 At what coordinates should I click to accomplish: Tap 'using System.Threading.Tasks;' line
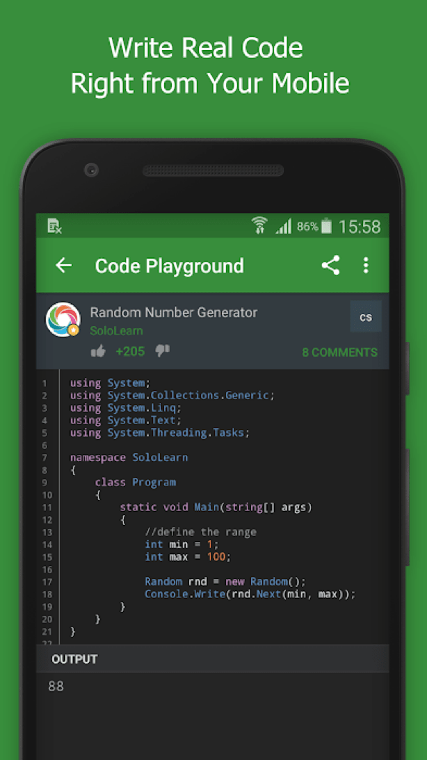pyautogui.click(x=160, y=432)
